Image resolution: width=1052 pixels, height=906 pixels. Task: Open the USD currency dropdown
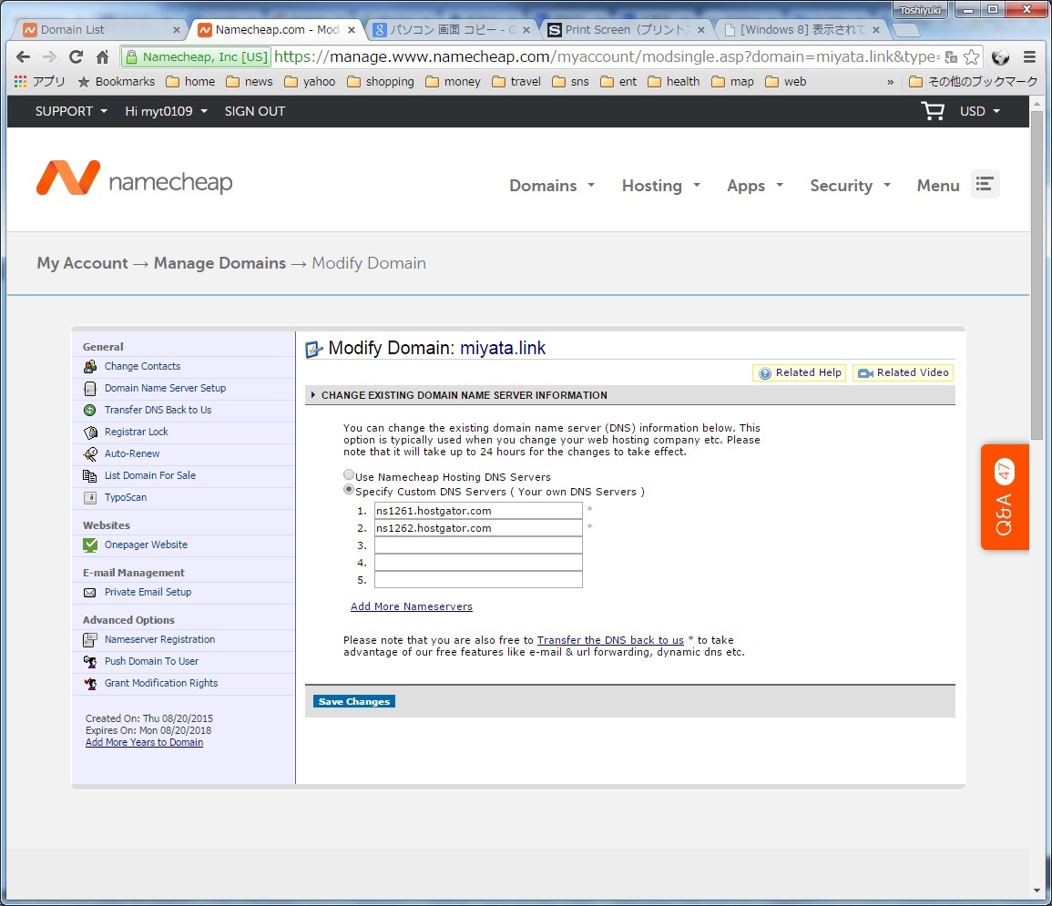pyautogui.click(x=979, y=111)
